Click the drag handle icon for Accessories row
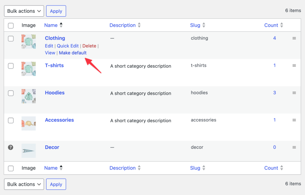Viewport: 305px width, 195px height. 294,120
